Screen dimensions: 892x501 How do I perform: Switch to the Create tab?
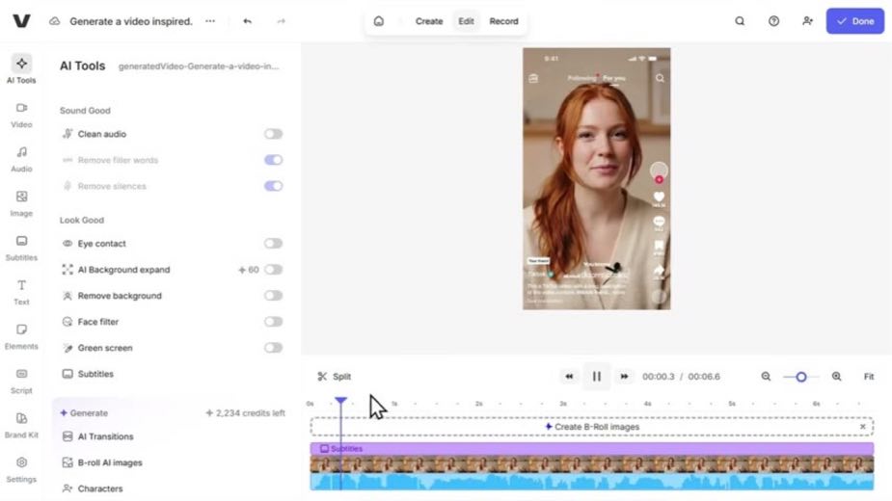click(x=429, y=21)
